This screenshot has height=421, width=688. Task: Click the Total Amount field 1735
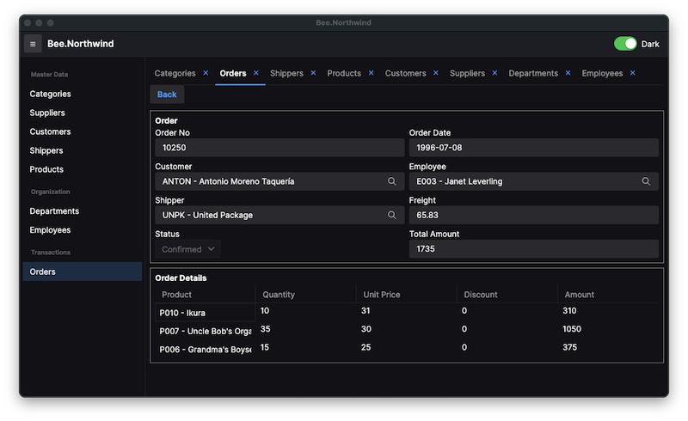click(x=533, y=248)
